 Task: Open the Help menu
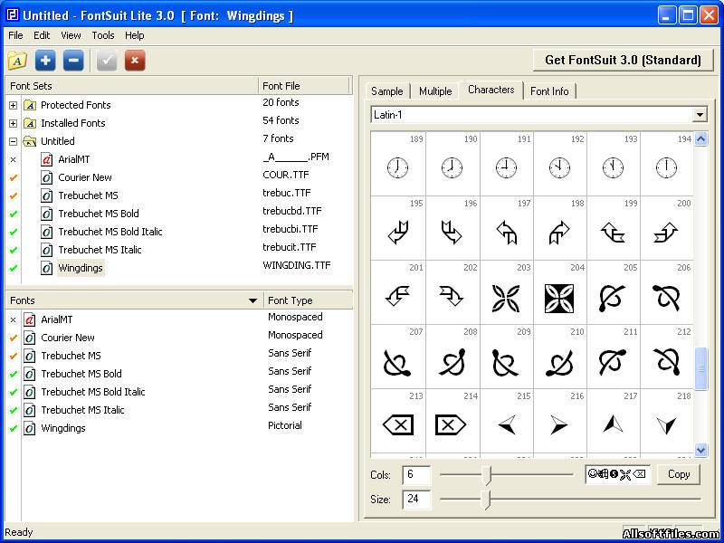tap(134, 35)
